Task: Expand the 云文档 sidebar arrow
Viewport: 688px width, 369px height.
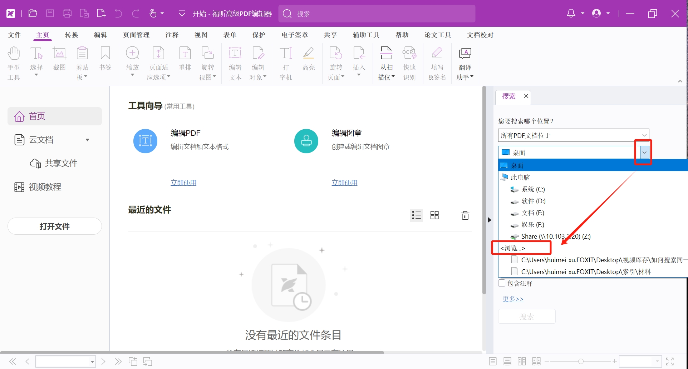Action: (x=87, y=140)
